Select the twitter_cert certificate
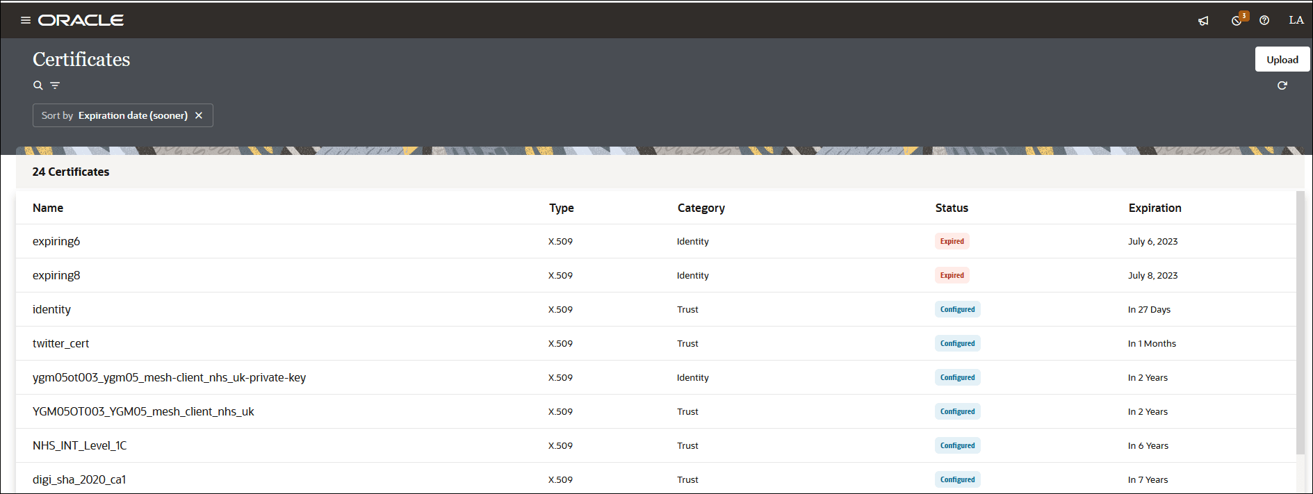 [x=60, y=343]
